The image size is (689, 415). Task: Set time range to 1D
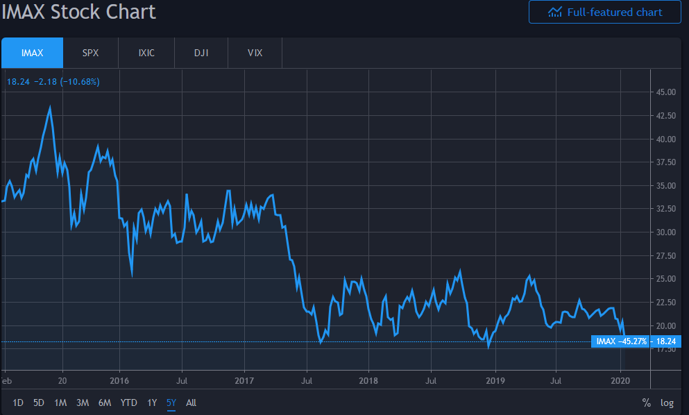18,403
